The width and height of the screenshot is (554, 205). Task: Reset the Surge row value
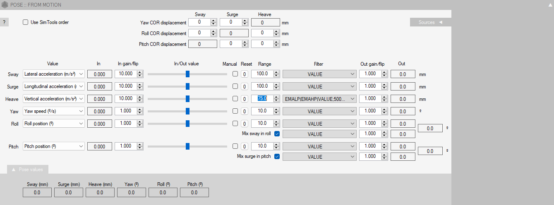point(245,87)
